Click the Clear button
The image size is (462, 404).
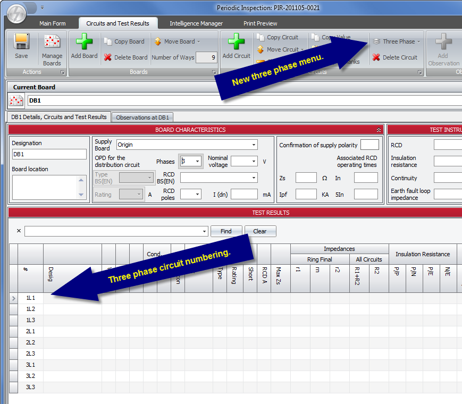coord(259,231)
